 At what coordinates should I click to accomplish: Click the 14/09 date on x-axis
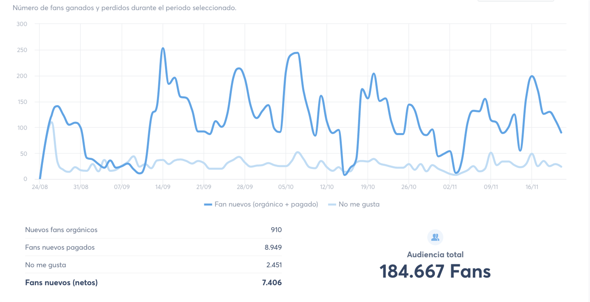[163, 187]
